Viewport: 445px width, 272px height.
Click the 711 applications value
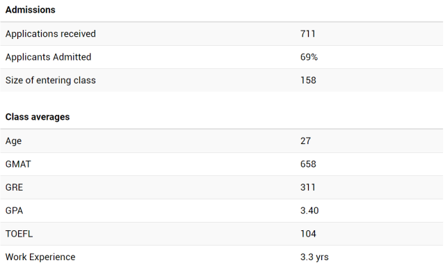(x=308, y=34)
